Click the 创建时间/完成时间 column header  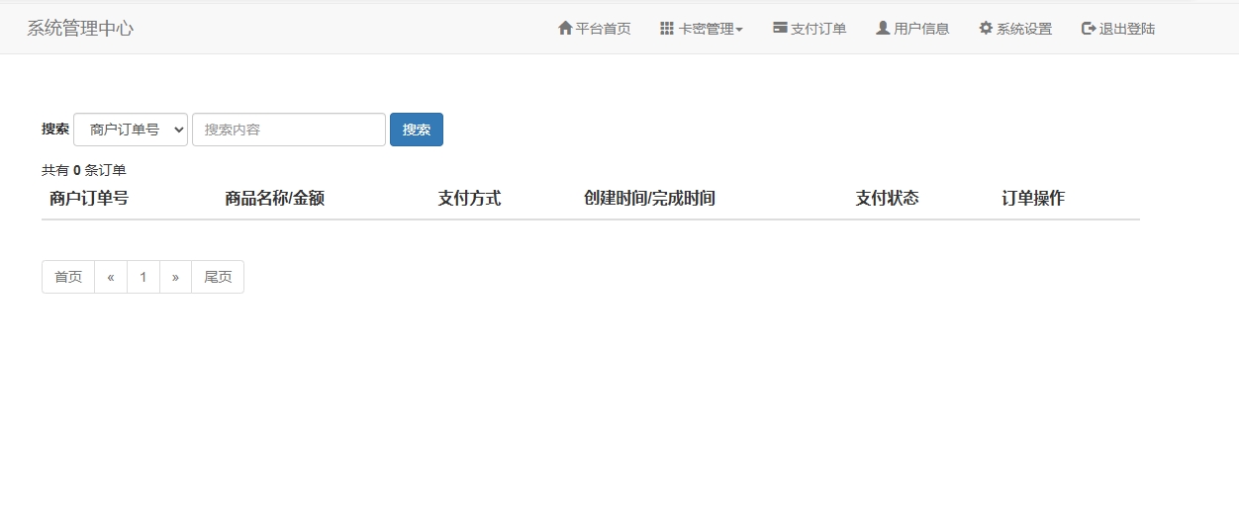pyautogui.click(x=650, y=199)
